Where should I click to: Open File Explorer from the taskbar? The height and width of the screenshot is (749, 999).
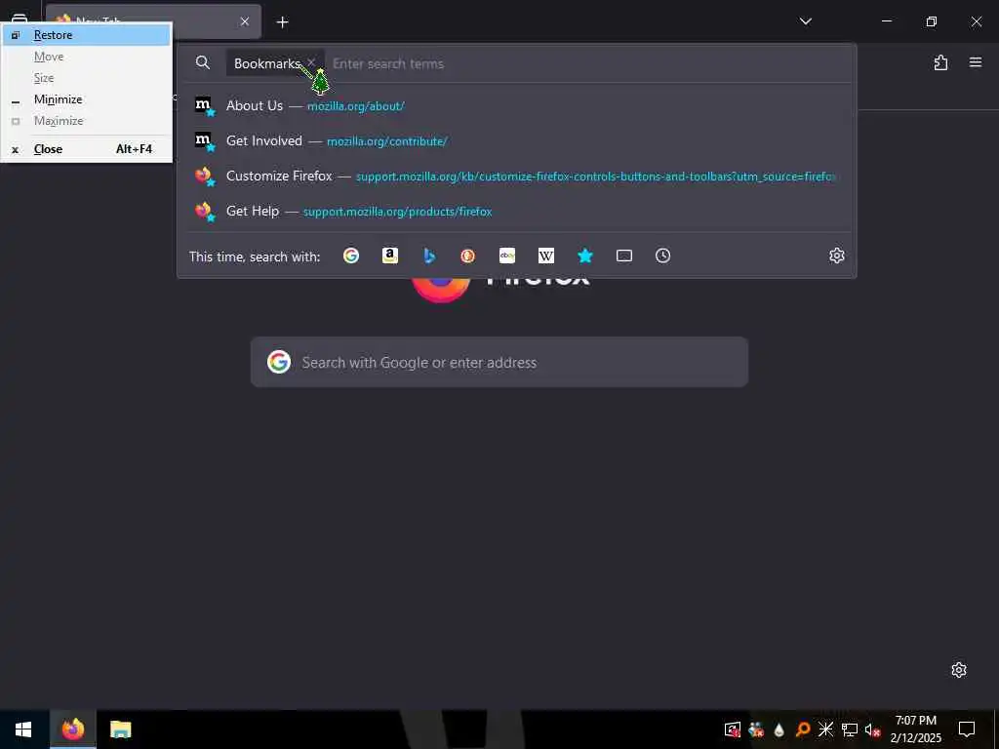click(120, 729)
